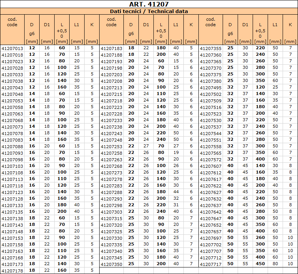
Task: Click L value 400 in row 41207572
Action: click(260, 159)
